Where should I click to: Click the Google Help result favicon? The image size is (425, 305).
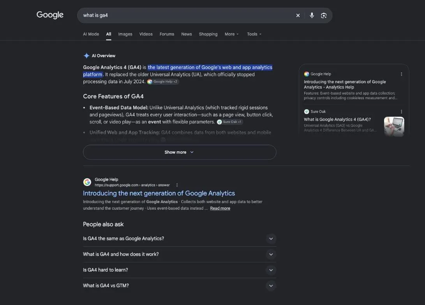tap(87, 182)
